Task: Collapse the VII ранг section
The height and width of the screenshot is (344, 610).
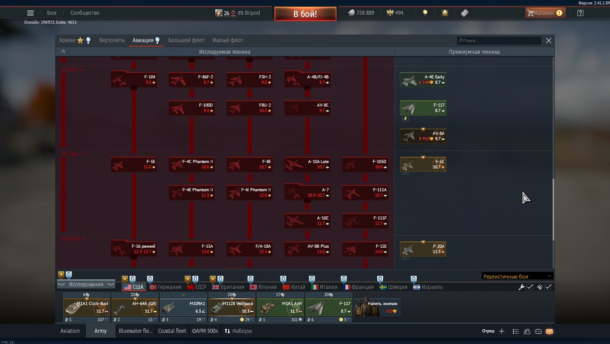Action: tap(73, 154)
